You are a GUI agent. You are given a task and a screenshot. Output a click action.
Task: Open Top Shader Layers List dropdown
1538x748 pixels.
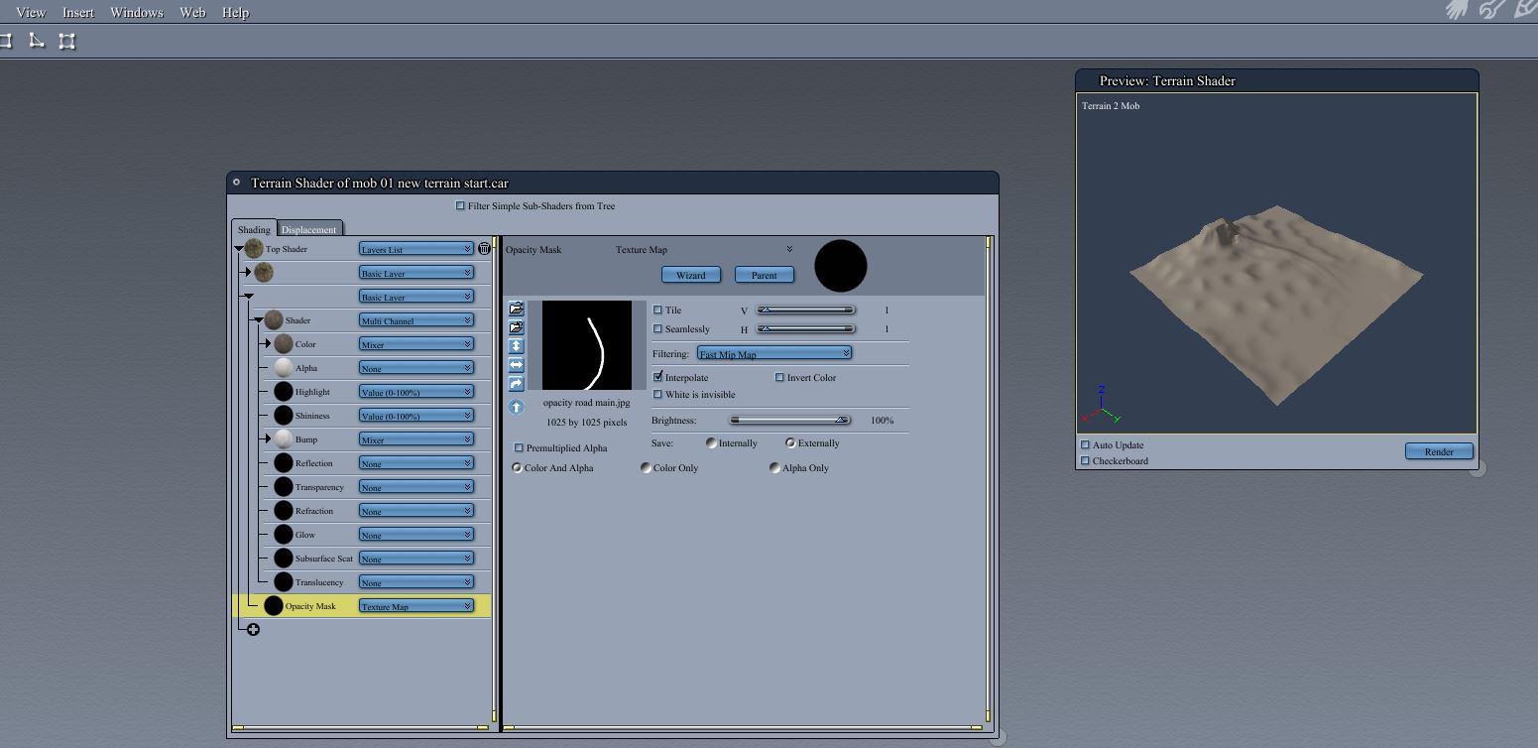click(415, 249)
